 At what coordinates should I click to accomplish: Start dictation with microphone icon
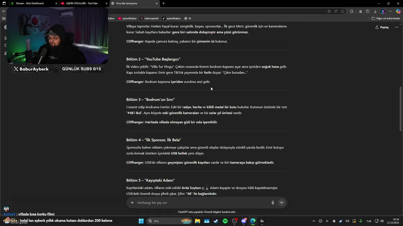point(273,203)
